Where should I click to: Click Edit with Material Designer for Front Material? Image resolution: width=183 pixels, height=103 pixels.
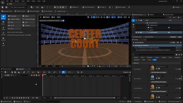(x=159, y=72)
